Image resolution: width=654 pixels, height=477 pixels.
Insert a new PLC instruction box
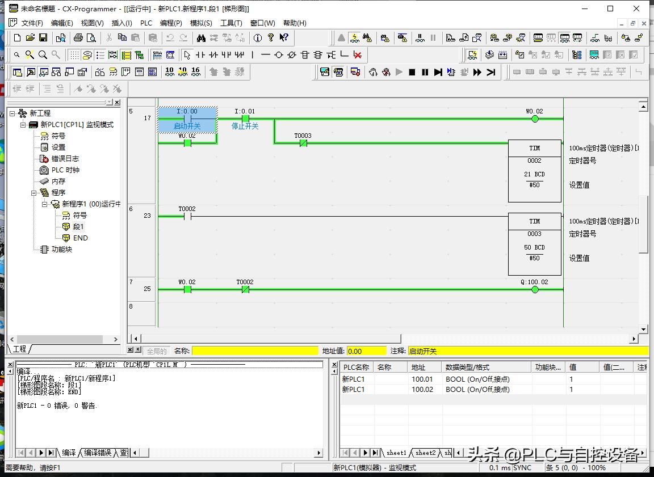coord(305,55)
